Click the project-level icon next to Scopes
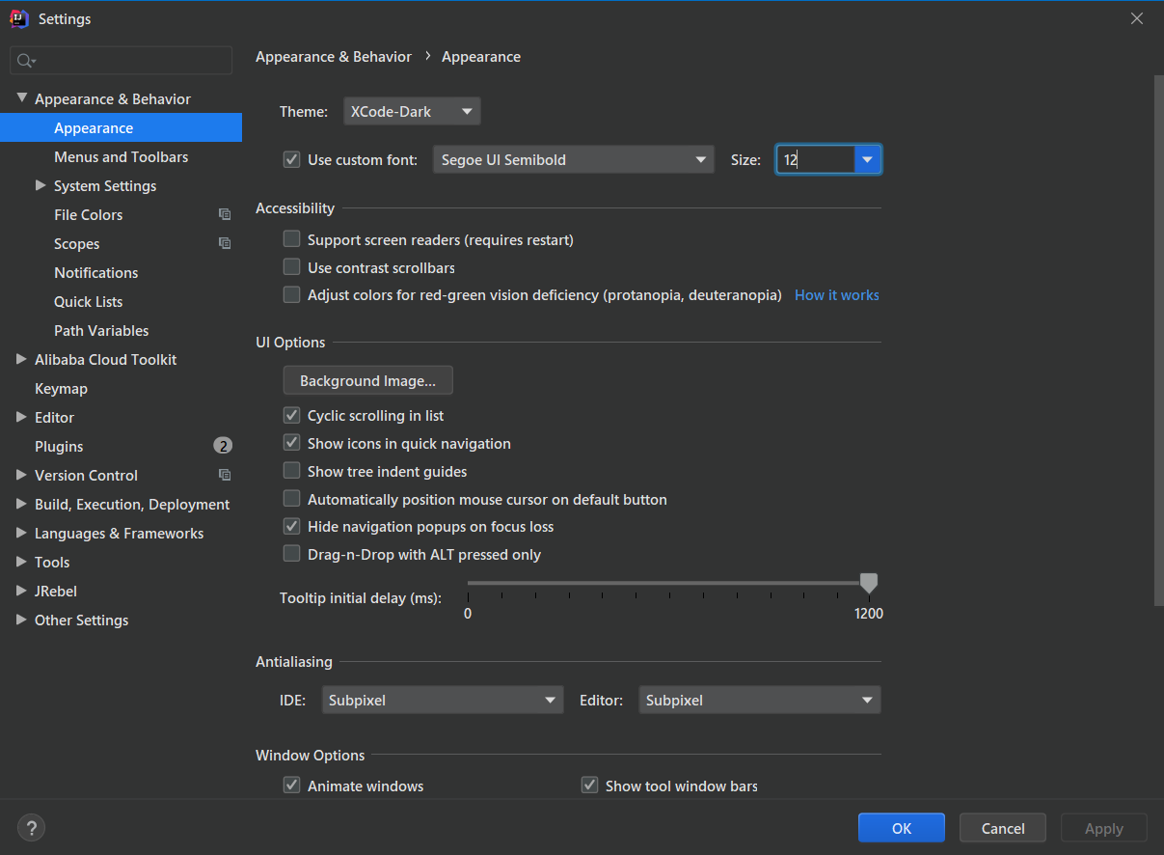This screenshot has height=855, width=1164. 225,244
